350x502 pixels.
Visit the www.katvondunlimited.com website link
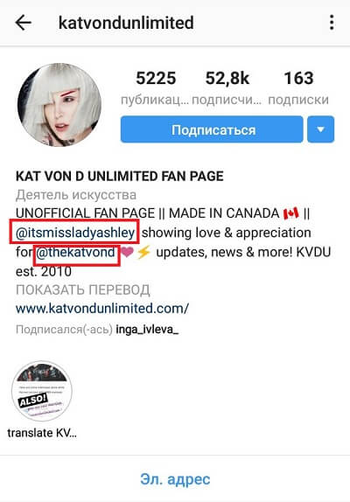102,309
